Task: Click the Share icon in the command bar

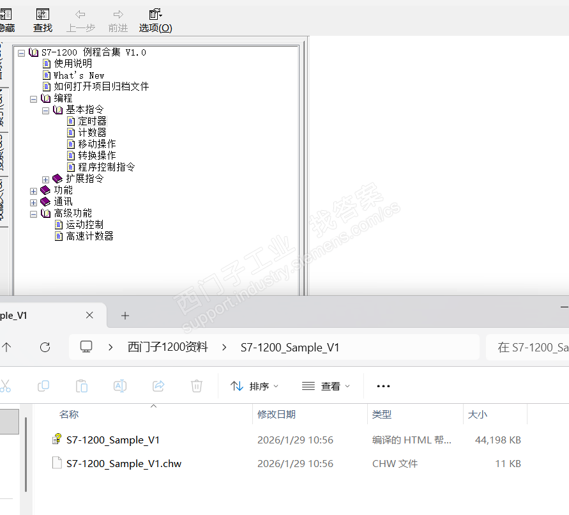Action: click(x=158, y=386)
